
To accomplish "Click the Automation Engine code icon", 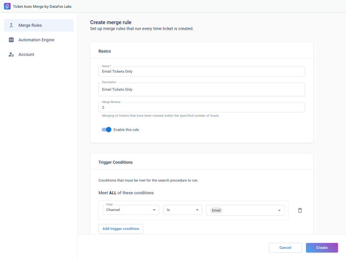I will coord(11,40).
